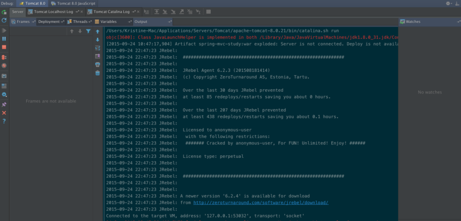Viewport: 461px width, 221px height.
Task: Open help with the question mark icon
Action: point(4,121)
